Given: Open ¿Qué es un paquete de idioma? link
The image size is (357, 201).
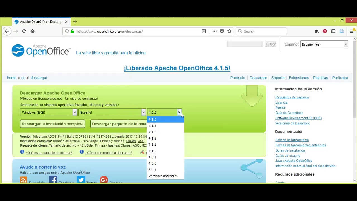Looking at the screenshot, I should coord(49,153).
